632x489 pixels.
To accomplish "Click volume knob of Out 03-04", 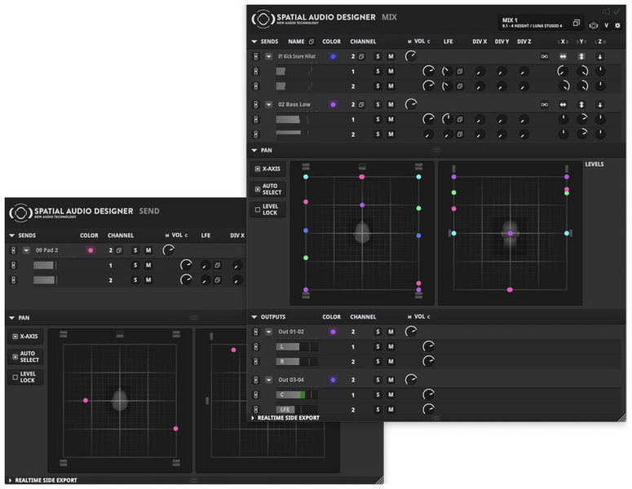I will 411,380.
